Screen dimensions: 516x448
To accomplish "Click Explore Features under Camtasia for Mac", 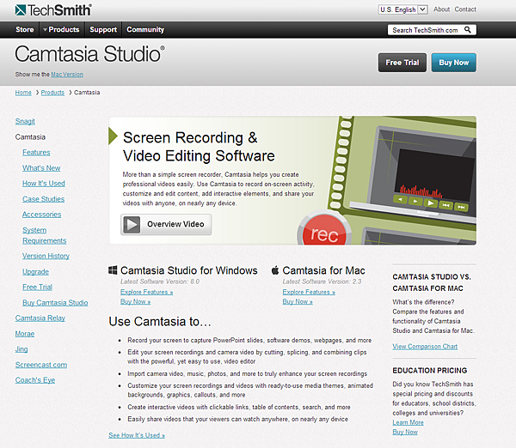I will (309, 292).
